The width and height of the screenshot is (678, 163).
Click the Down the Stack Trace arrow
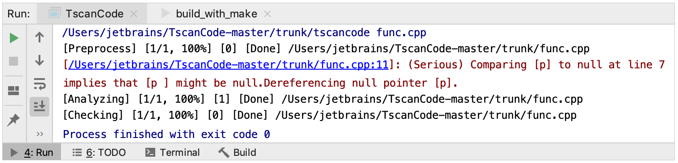coord(39,60)
